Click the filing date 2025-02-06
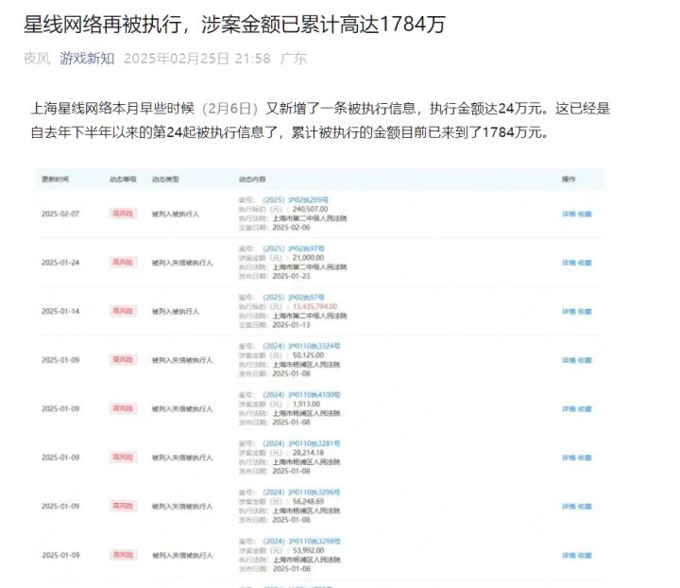 click(291, 228)
